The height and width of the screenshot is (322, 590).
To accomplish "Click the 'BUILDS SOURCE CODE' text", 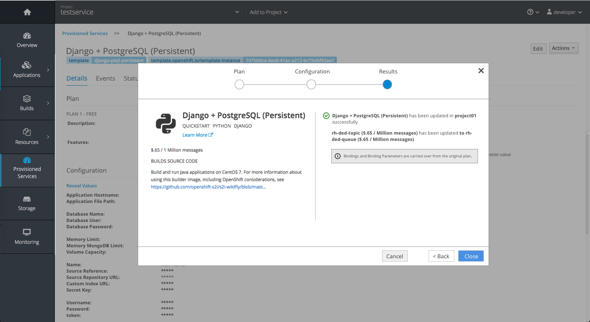I will pos(174,161).
